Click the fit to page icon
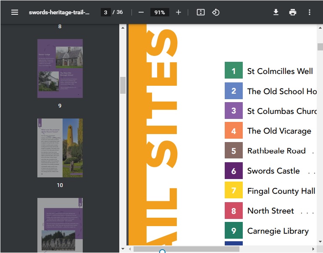The width and height of the screenshot is (323, 253). (201, 12)
